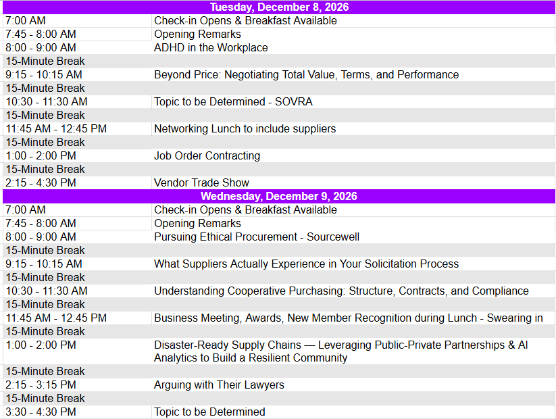Viewport: 556px width, 419px height.
Task: Click Topic to be Determined - SOVRA
Action: (353, 101)
